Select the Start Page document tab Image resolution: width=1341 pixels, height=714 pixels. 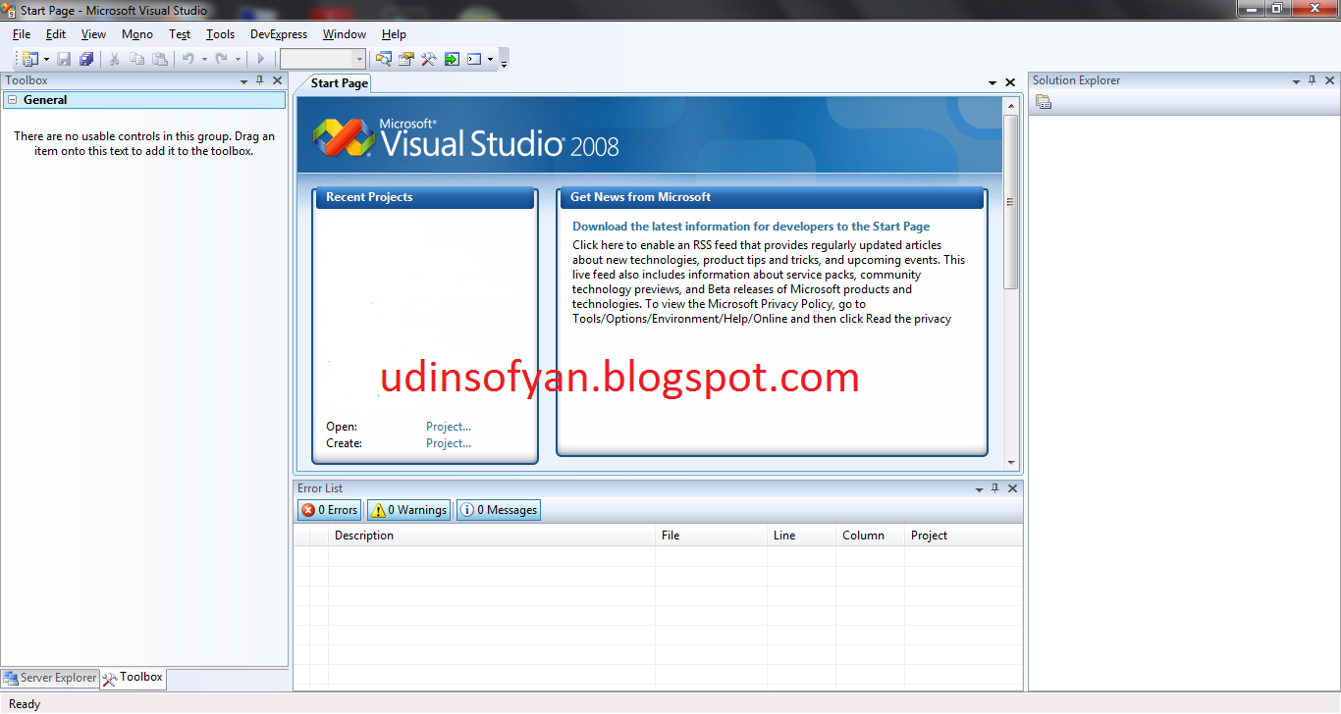point(340,83)
